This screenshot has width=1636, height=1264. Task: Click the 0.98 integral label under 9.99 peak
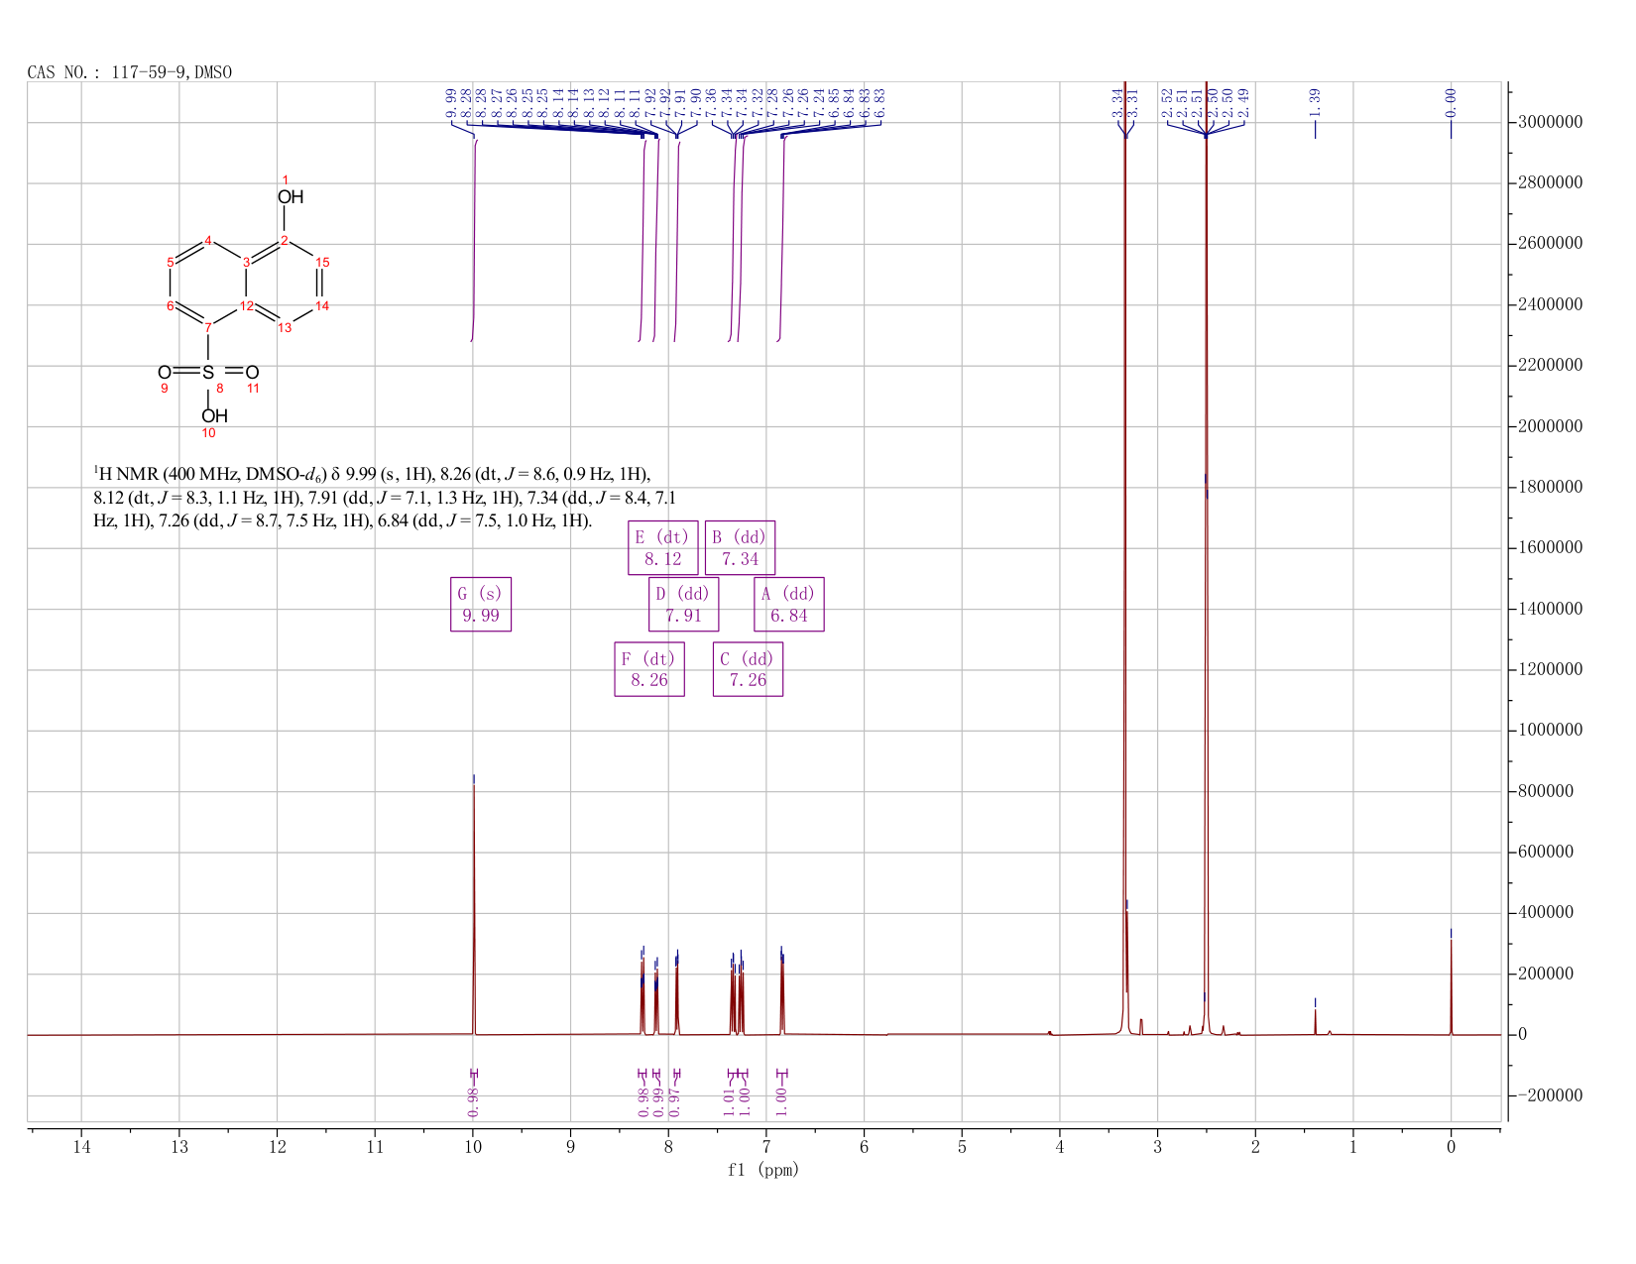click(x=473, y=1101)
